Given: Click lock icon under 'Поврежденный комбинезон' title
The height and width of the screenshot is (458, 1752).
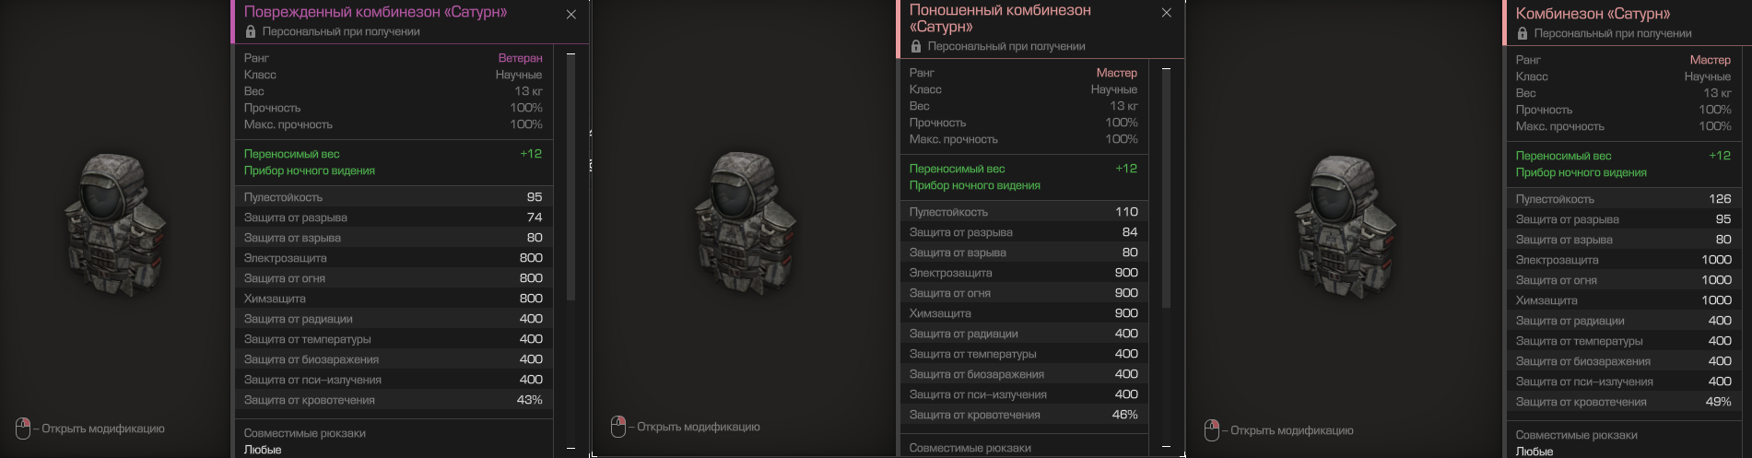Looking at the screenshot, I should pyautogui.click(x=251, y=31).
